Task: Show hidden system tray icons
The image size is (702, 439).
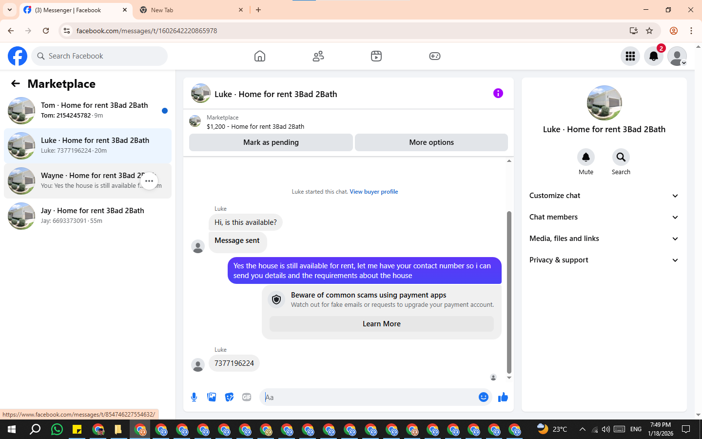Action: click(x=582, y=429)
